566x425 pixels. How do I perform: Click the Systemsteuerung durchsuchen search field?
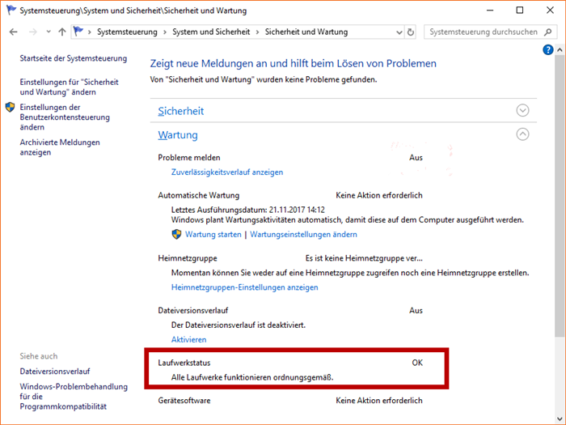pyautogui.click(x=490, y=32)
